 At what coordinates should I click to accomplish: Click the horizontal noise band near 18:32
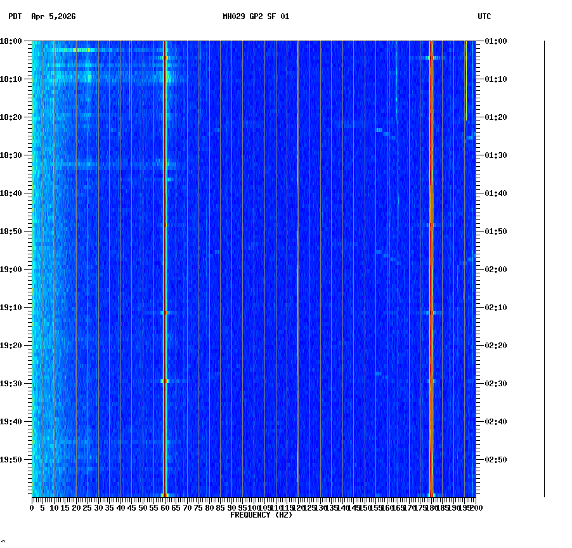tap(95, 164)
